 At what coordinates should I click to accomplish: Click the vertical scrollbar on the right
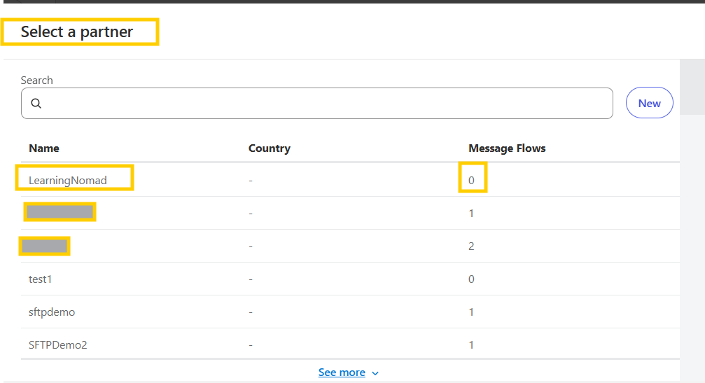tap(692, 88)
